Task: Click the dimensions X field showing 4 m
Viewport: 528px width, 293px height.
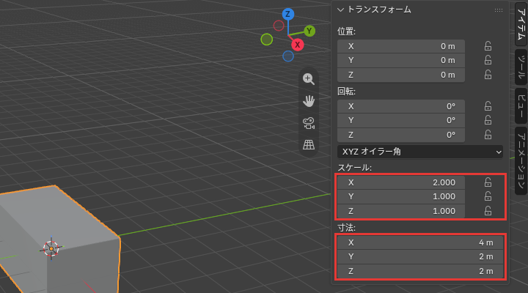Action: (x=420, y=242)
